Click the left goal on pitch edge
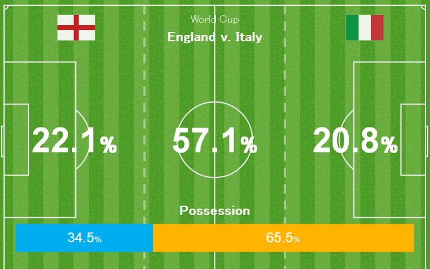The image size is (430, 269). [2, 141]
